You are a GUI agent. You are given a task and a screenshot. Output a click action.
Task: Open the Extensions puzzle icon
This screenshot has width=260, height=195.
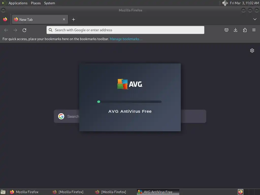tap(245, 30)
